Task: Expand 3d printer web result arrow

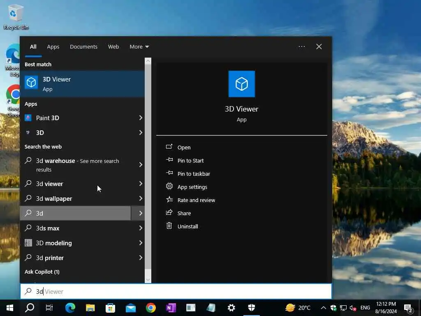Action: [141, 258]
